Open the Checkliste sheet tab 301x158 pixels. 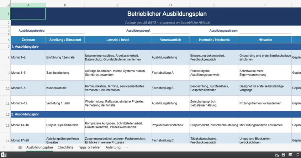tap(66, 147)
